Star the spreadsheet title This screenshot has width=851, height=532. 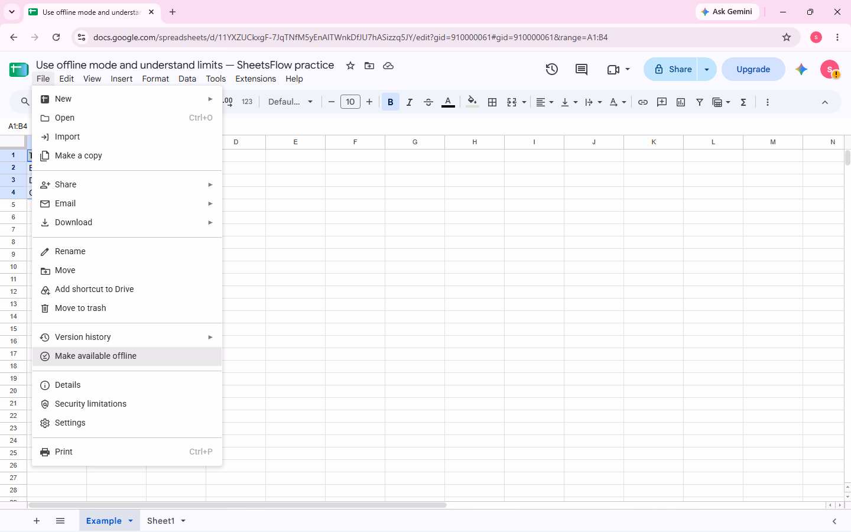point(350,66)
